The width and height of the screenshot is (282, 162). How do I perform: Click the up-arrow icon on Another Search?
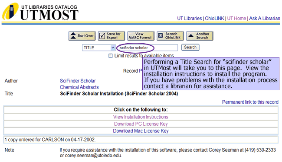click(x=191, y=35)
